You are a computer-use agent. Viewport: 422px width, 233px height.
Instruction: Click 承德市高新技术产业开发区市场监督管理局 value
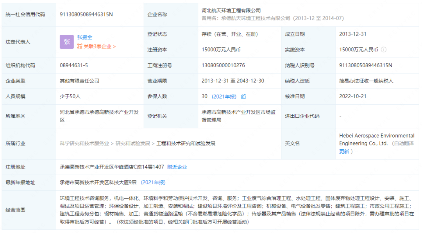(238, 116)
